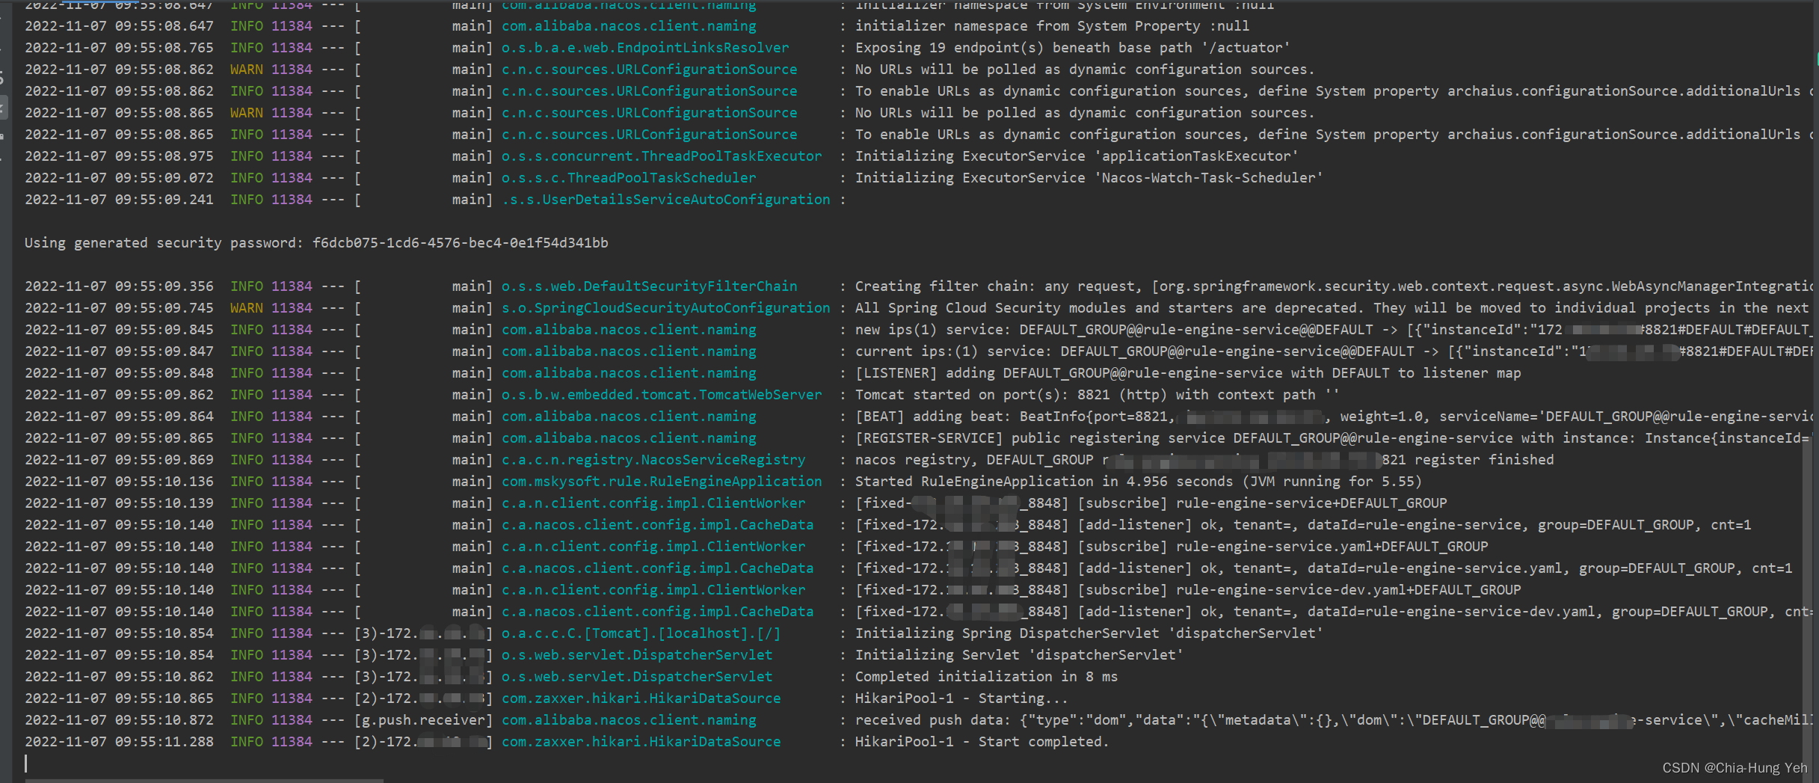1819x783 pixels.
Task: Click the first timestamp in the log
Action: (120, 25)
